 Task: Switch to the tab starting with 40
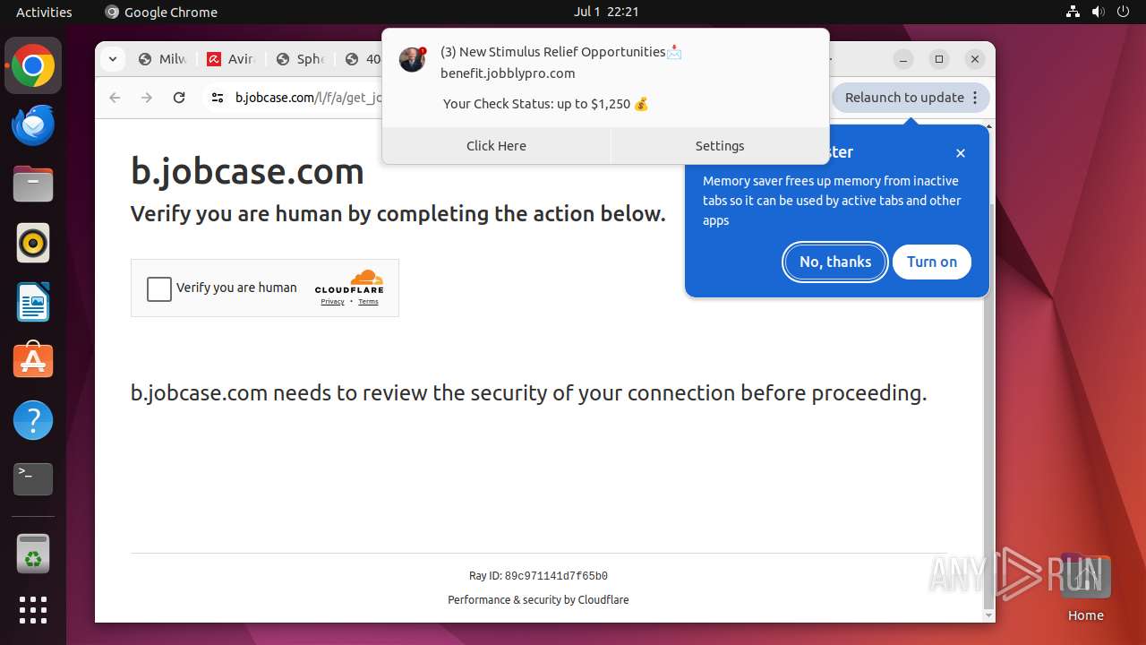click(x=361, y=59)
